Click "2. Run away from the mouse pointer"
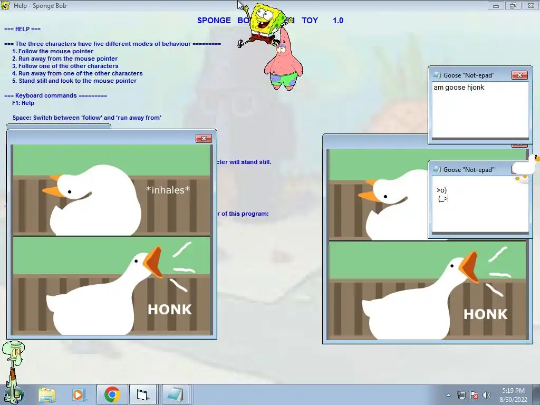Viewport: 540px width, 405px height. click(x=65, y=59)
